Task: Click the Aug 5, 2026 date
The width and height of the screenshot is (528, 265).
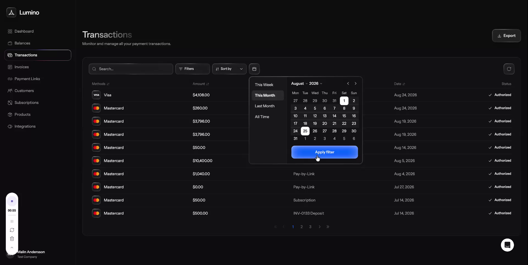Action: pos(404,161)
